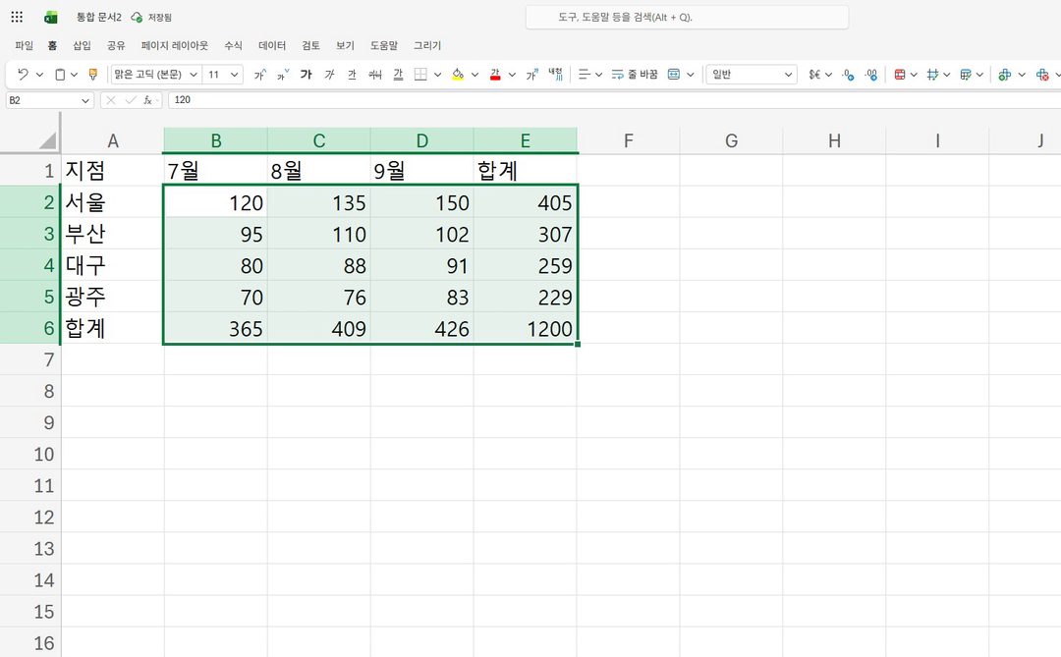Toggle underline formatting
1061x657 pixels.
[352, 75]
